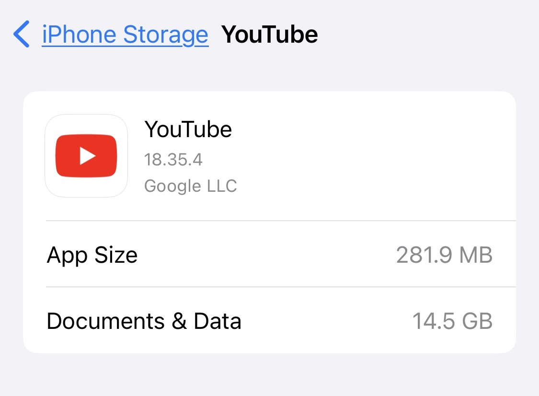539x396 pixels.
Task: Tap empty gray area below the card
Action: 269,375
